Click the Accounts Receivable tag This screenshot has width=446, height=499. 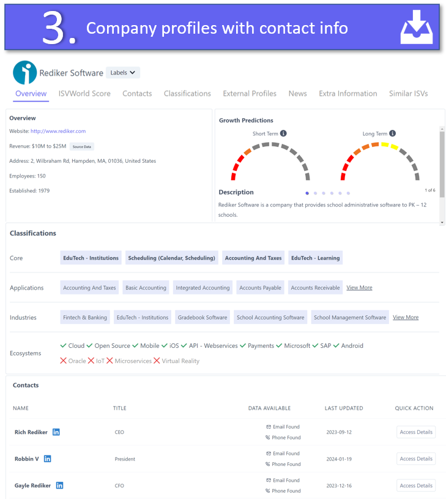(315, 287)
